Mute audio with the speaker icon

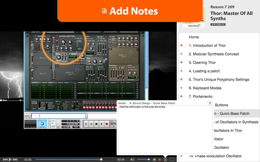tap(132, 159)
